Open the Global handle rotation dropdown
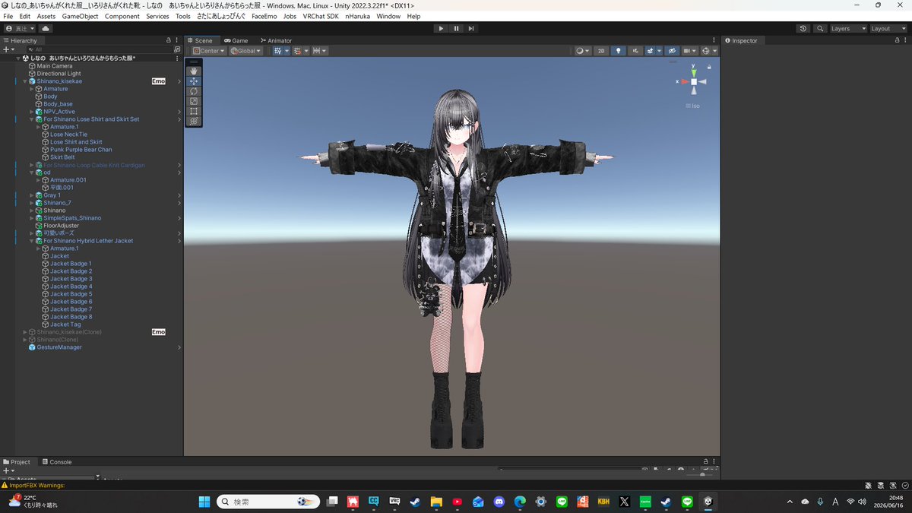Viewport: 912px width, 513px height. (245, 51)
